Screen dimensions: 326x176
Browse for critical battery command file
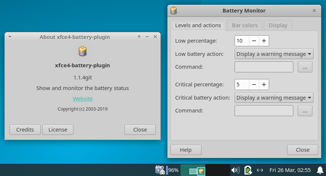[305, 111]
